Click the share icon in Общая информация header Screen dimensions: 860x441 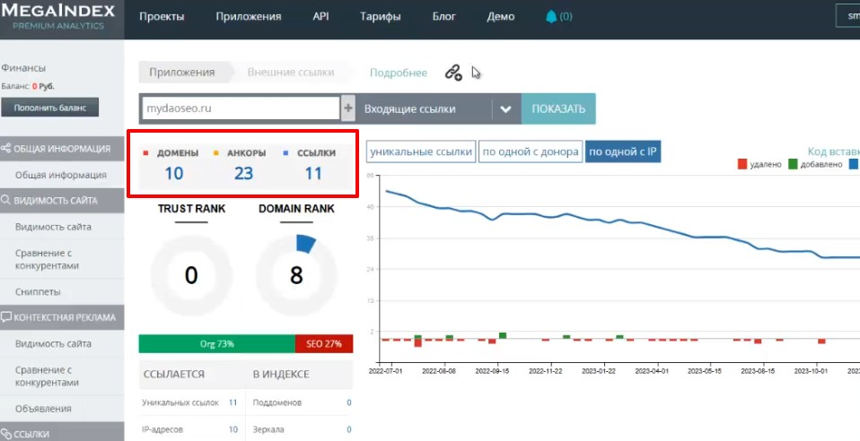[6, 149]
